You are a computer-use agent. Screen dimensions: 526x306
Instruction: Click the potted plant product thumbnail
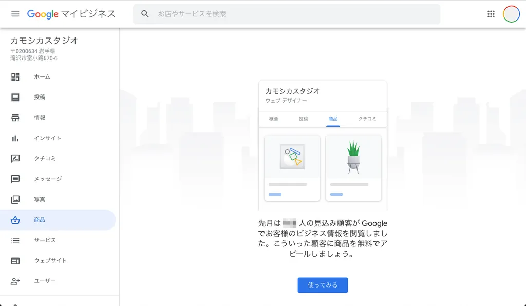click(x=353, y=157)
